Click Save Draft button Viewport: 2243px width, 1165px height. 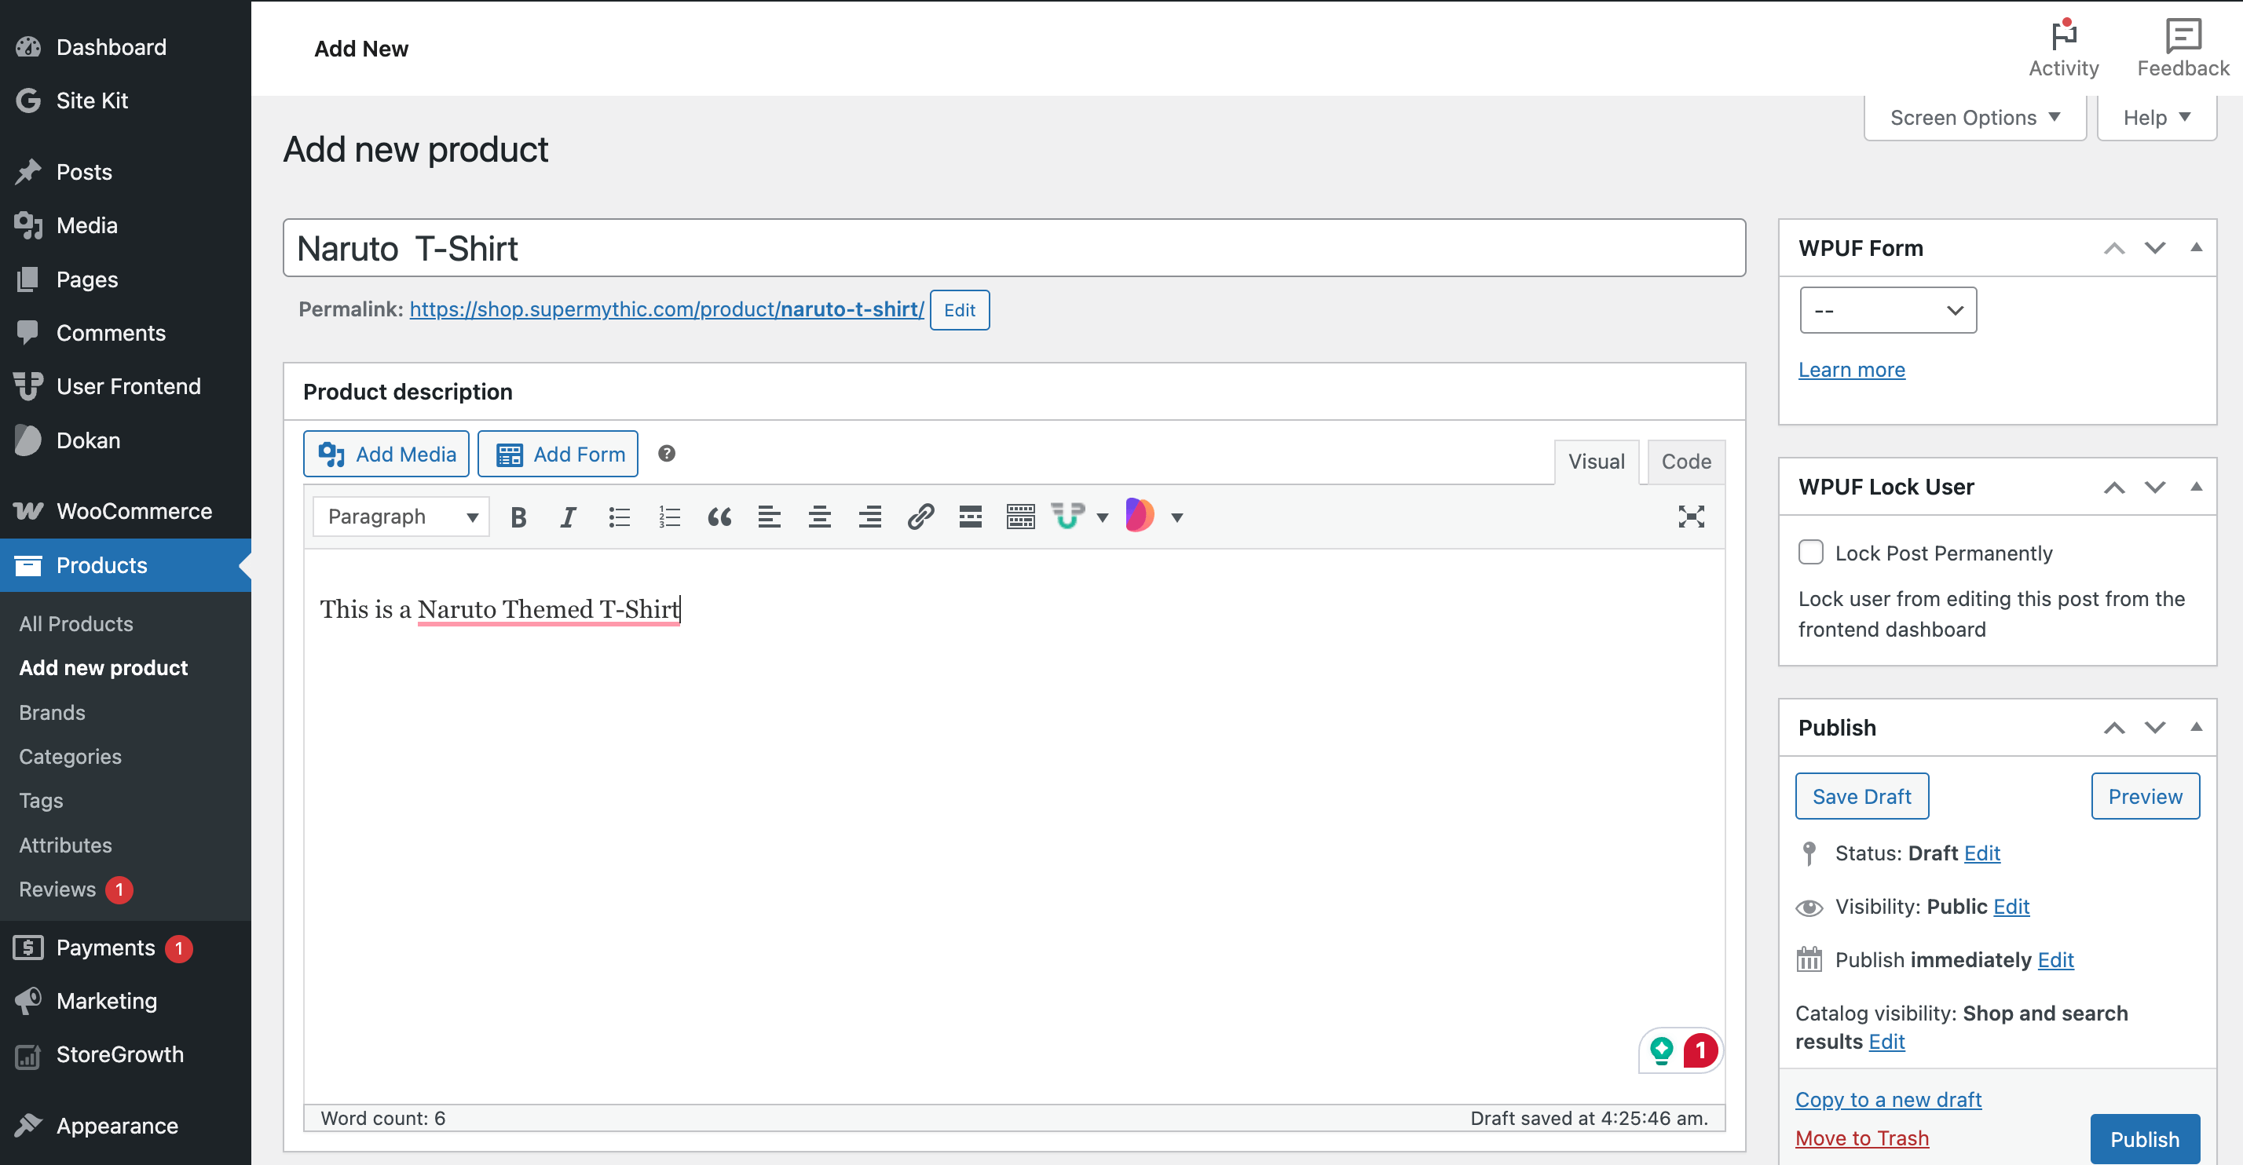1861,796
